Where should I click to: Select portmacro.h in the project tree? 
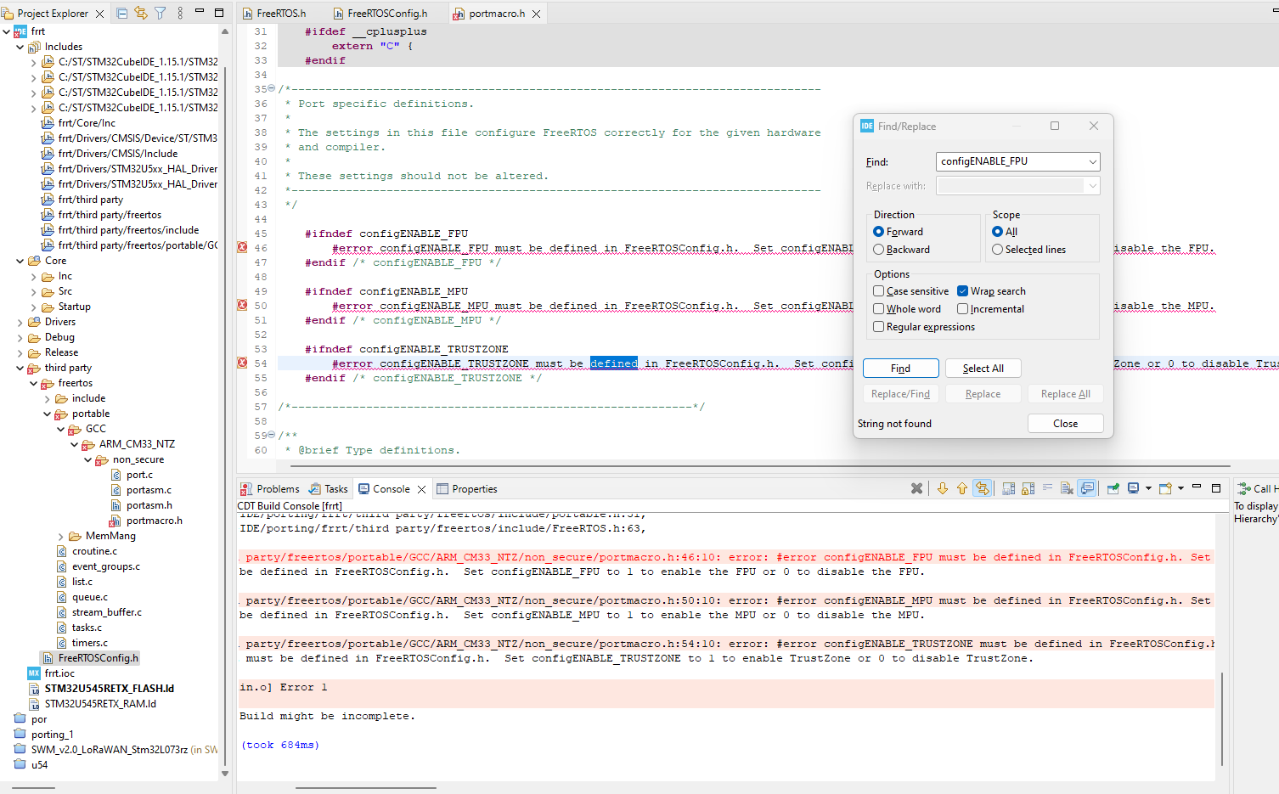tap(155, 520)
